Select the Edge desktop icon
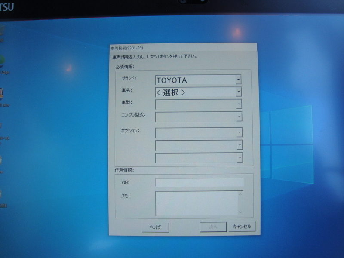Screen dimensions: 344x258 (3, 65)
